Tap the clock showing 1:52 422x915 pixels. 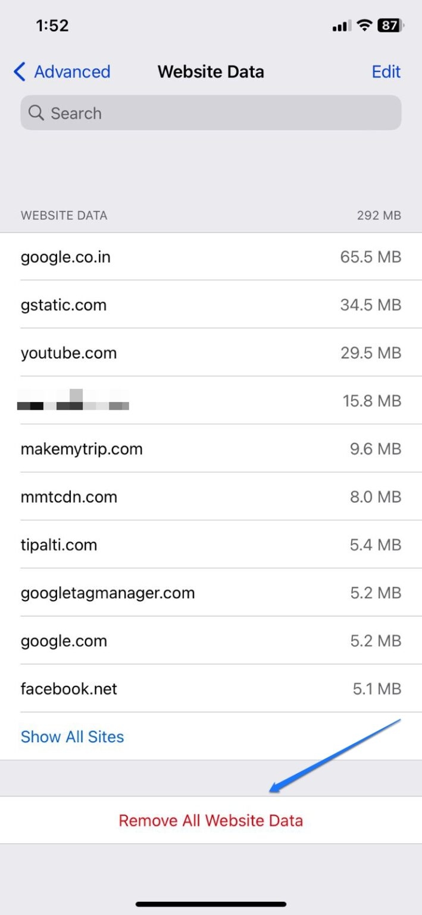point(52,25)
